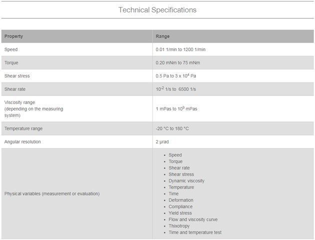Select the 2 µrad value
The width and height of the screenshot is (315, 240).
(x=162, y=142)
